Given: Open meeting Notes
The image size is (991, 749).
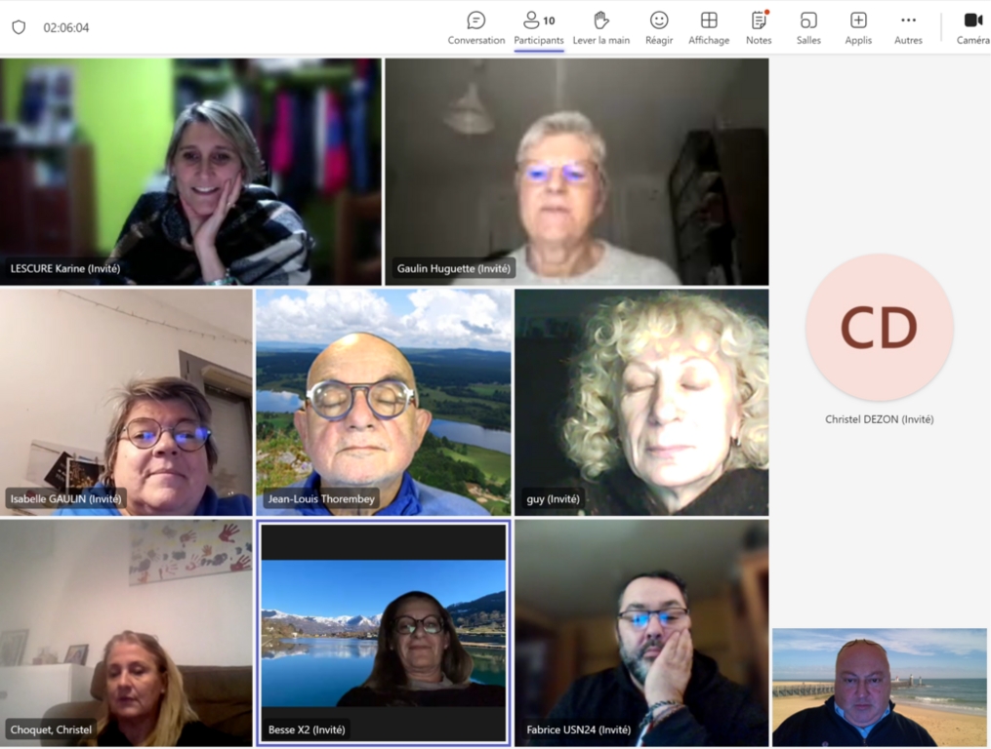Looking at the screenshot, I should point(759,28).
